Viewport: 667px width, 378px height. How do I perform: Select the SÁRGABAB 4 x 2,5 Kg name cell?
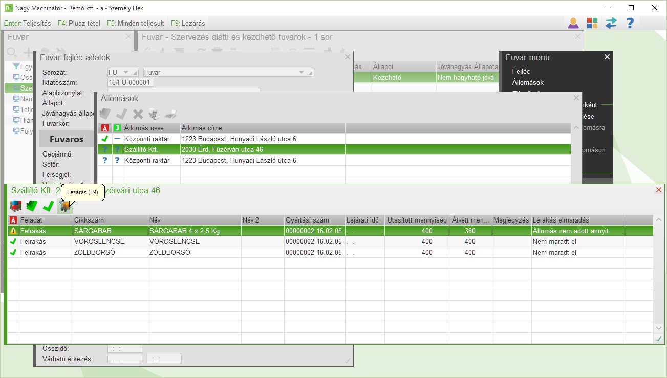(195, 231)
